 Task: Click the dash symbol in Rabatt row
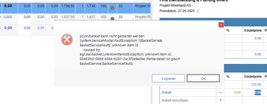click(220, 92)
